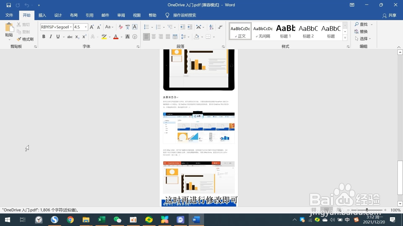The height and width of the screenshot is (226, 403).
Task: Clear all formatting with the eraser icon
Action: [x=121, y=27]
